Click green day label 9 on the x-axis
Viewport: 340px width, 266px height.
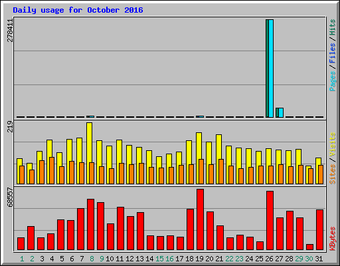coord(102,259)
